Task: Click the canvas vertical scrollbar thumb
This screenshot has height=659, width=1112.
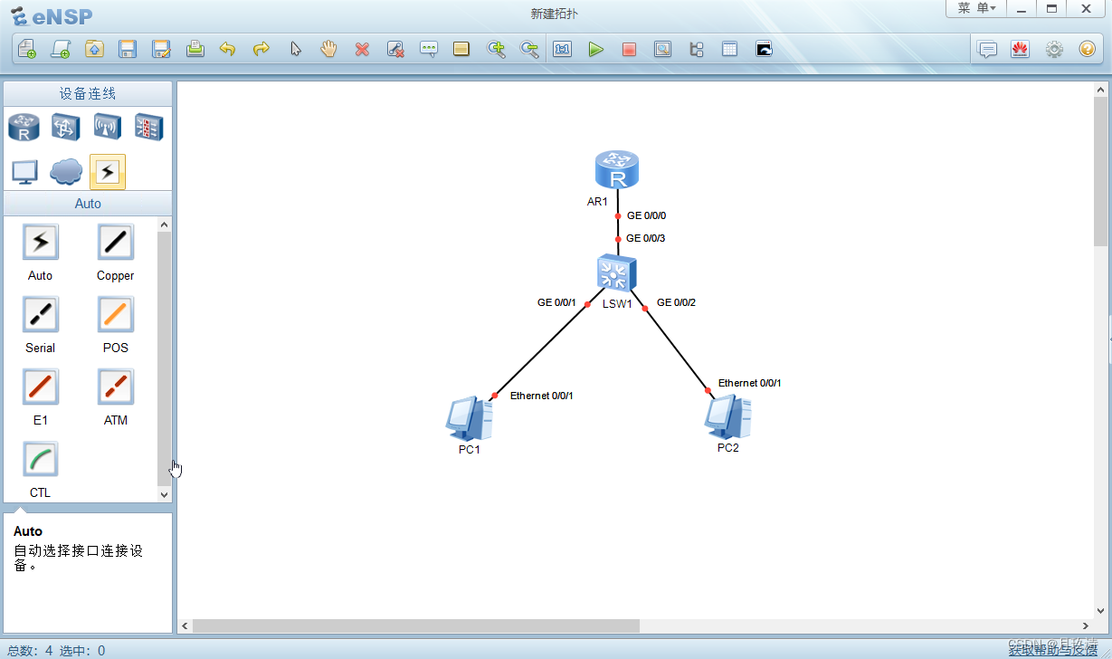Action: 1100,171
